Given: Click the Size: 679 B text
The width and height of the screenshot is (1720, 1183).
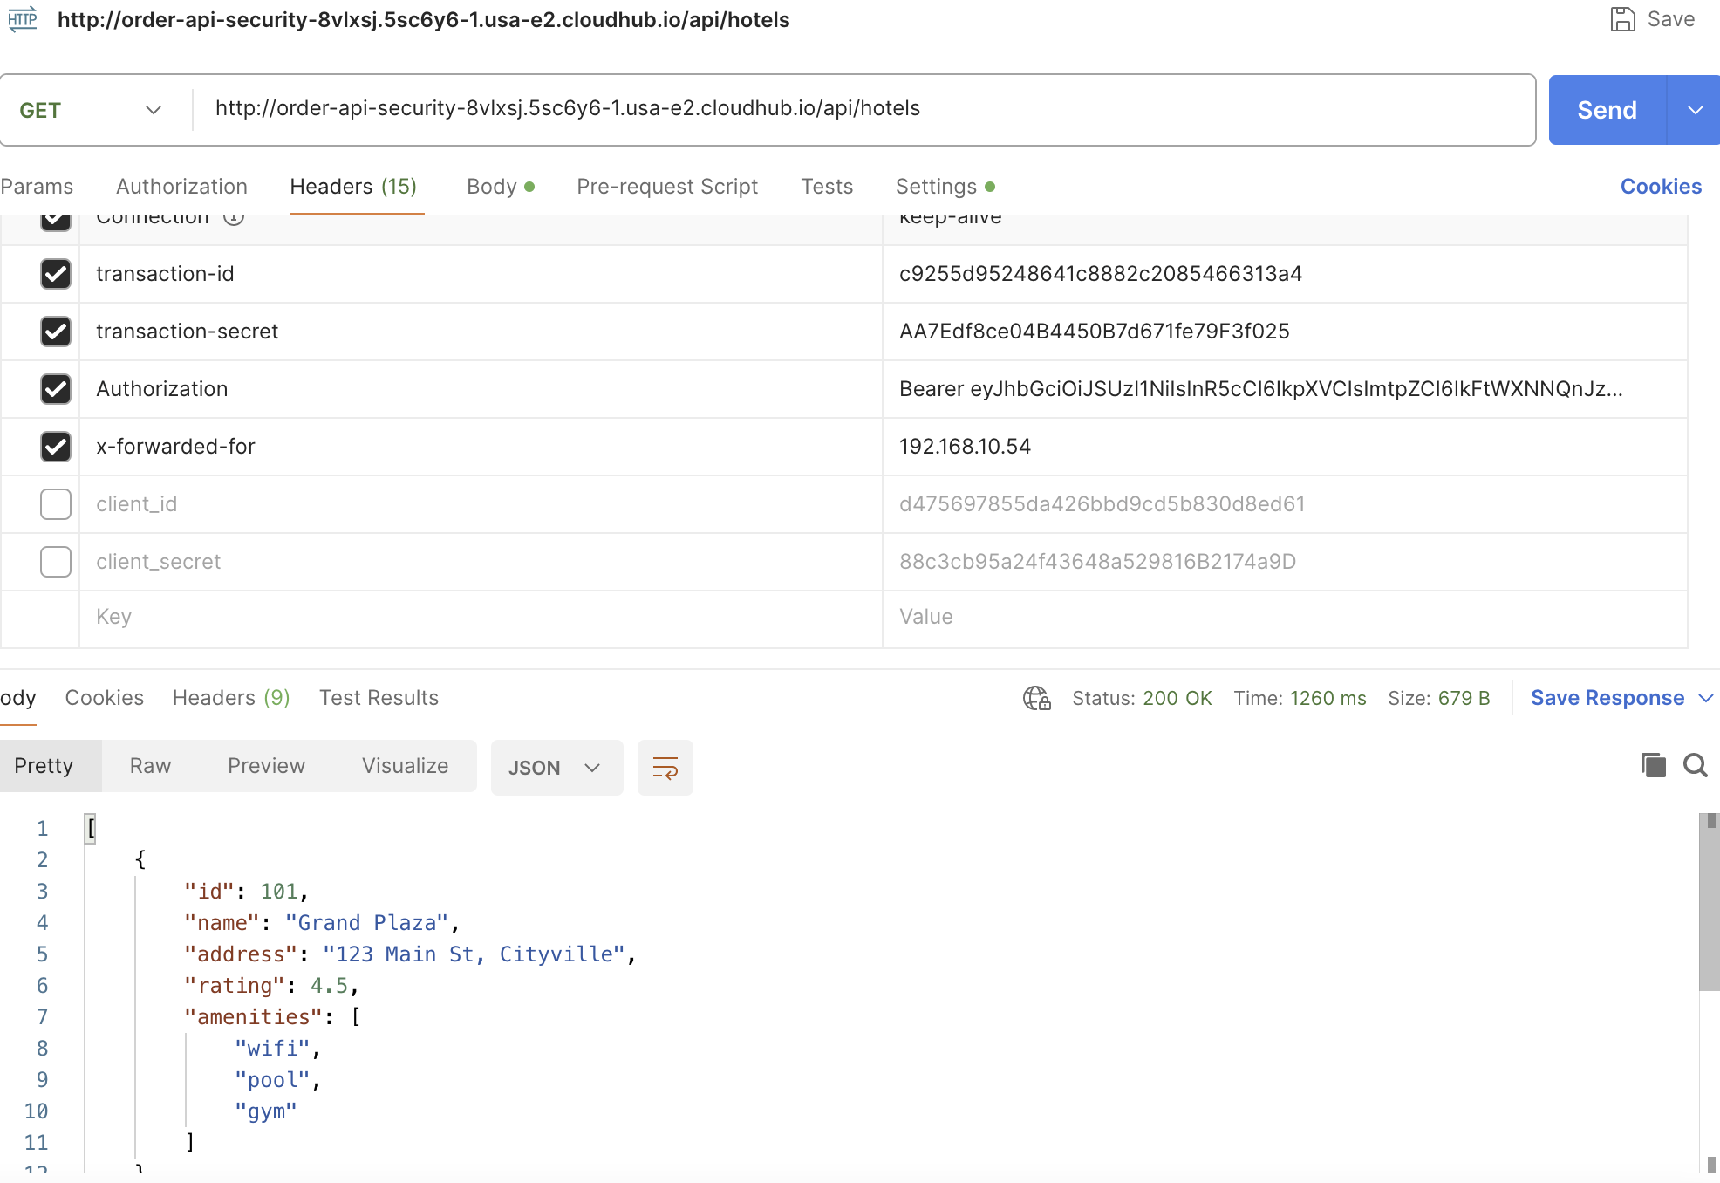Looking at the screenshot, I should point(1439,698).
